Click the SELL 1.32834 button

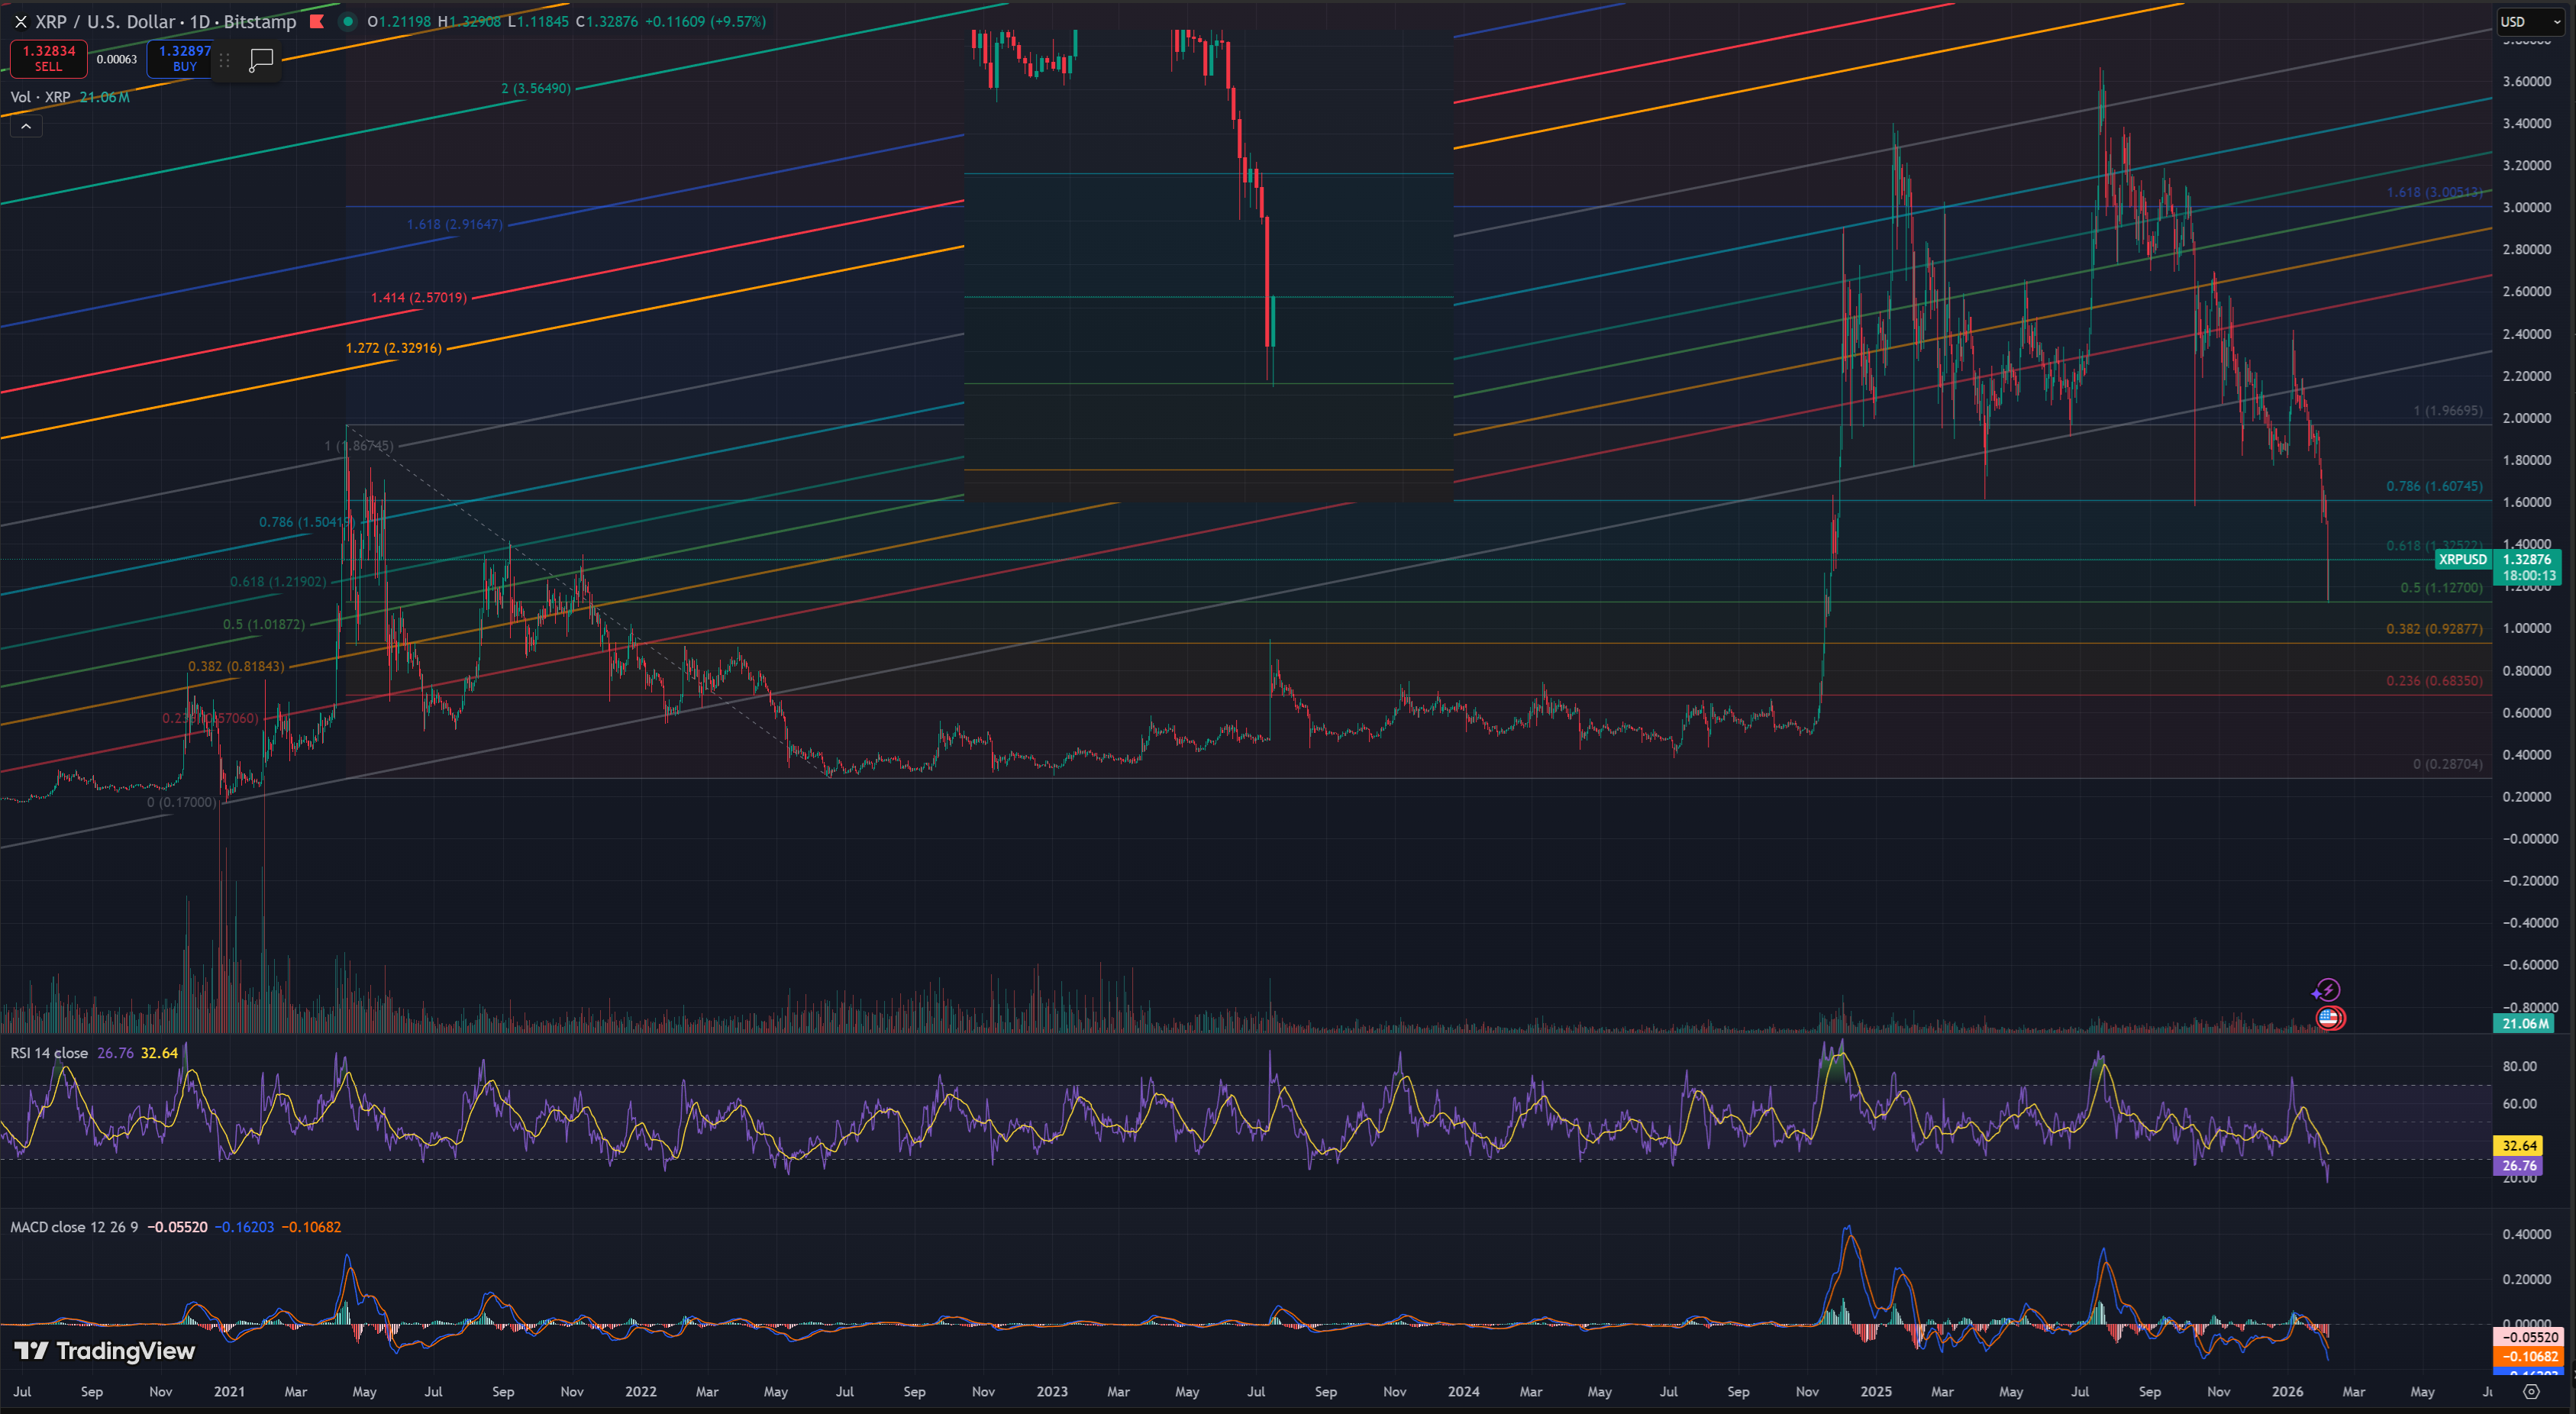[x=49, y=58]
